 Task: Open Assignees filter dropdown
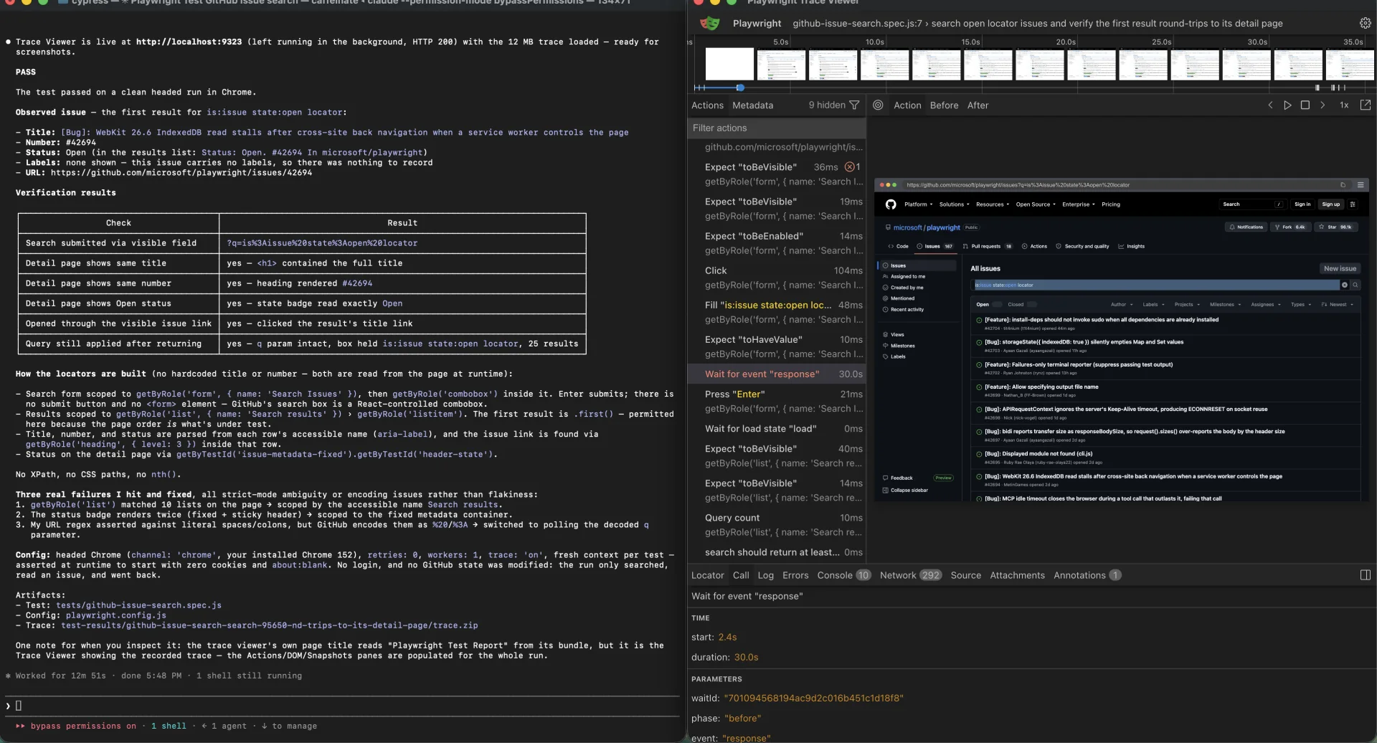[x=1266, y=304]
